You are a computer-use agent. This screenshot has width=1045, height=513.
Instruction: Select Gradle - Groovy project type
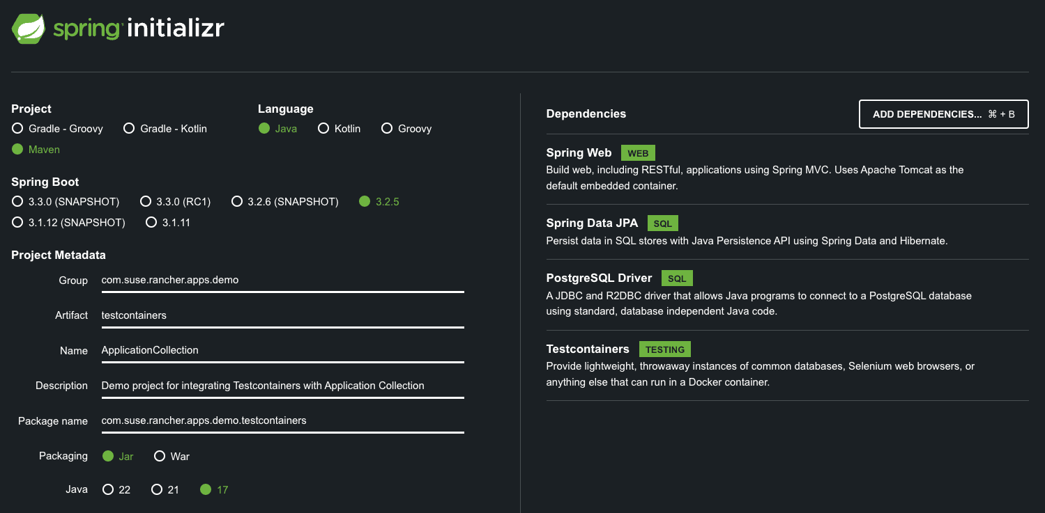(x=17, y=129)
